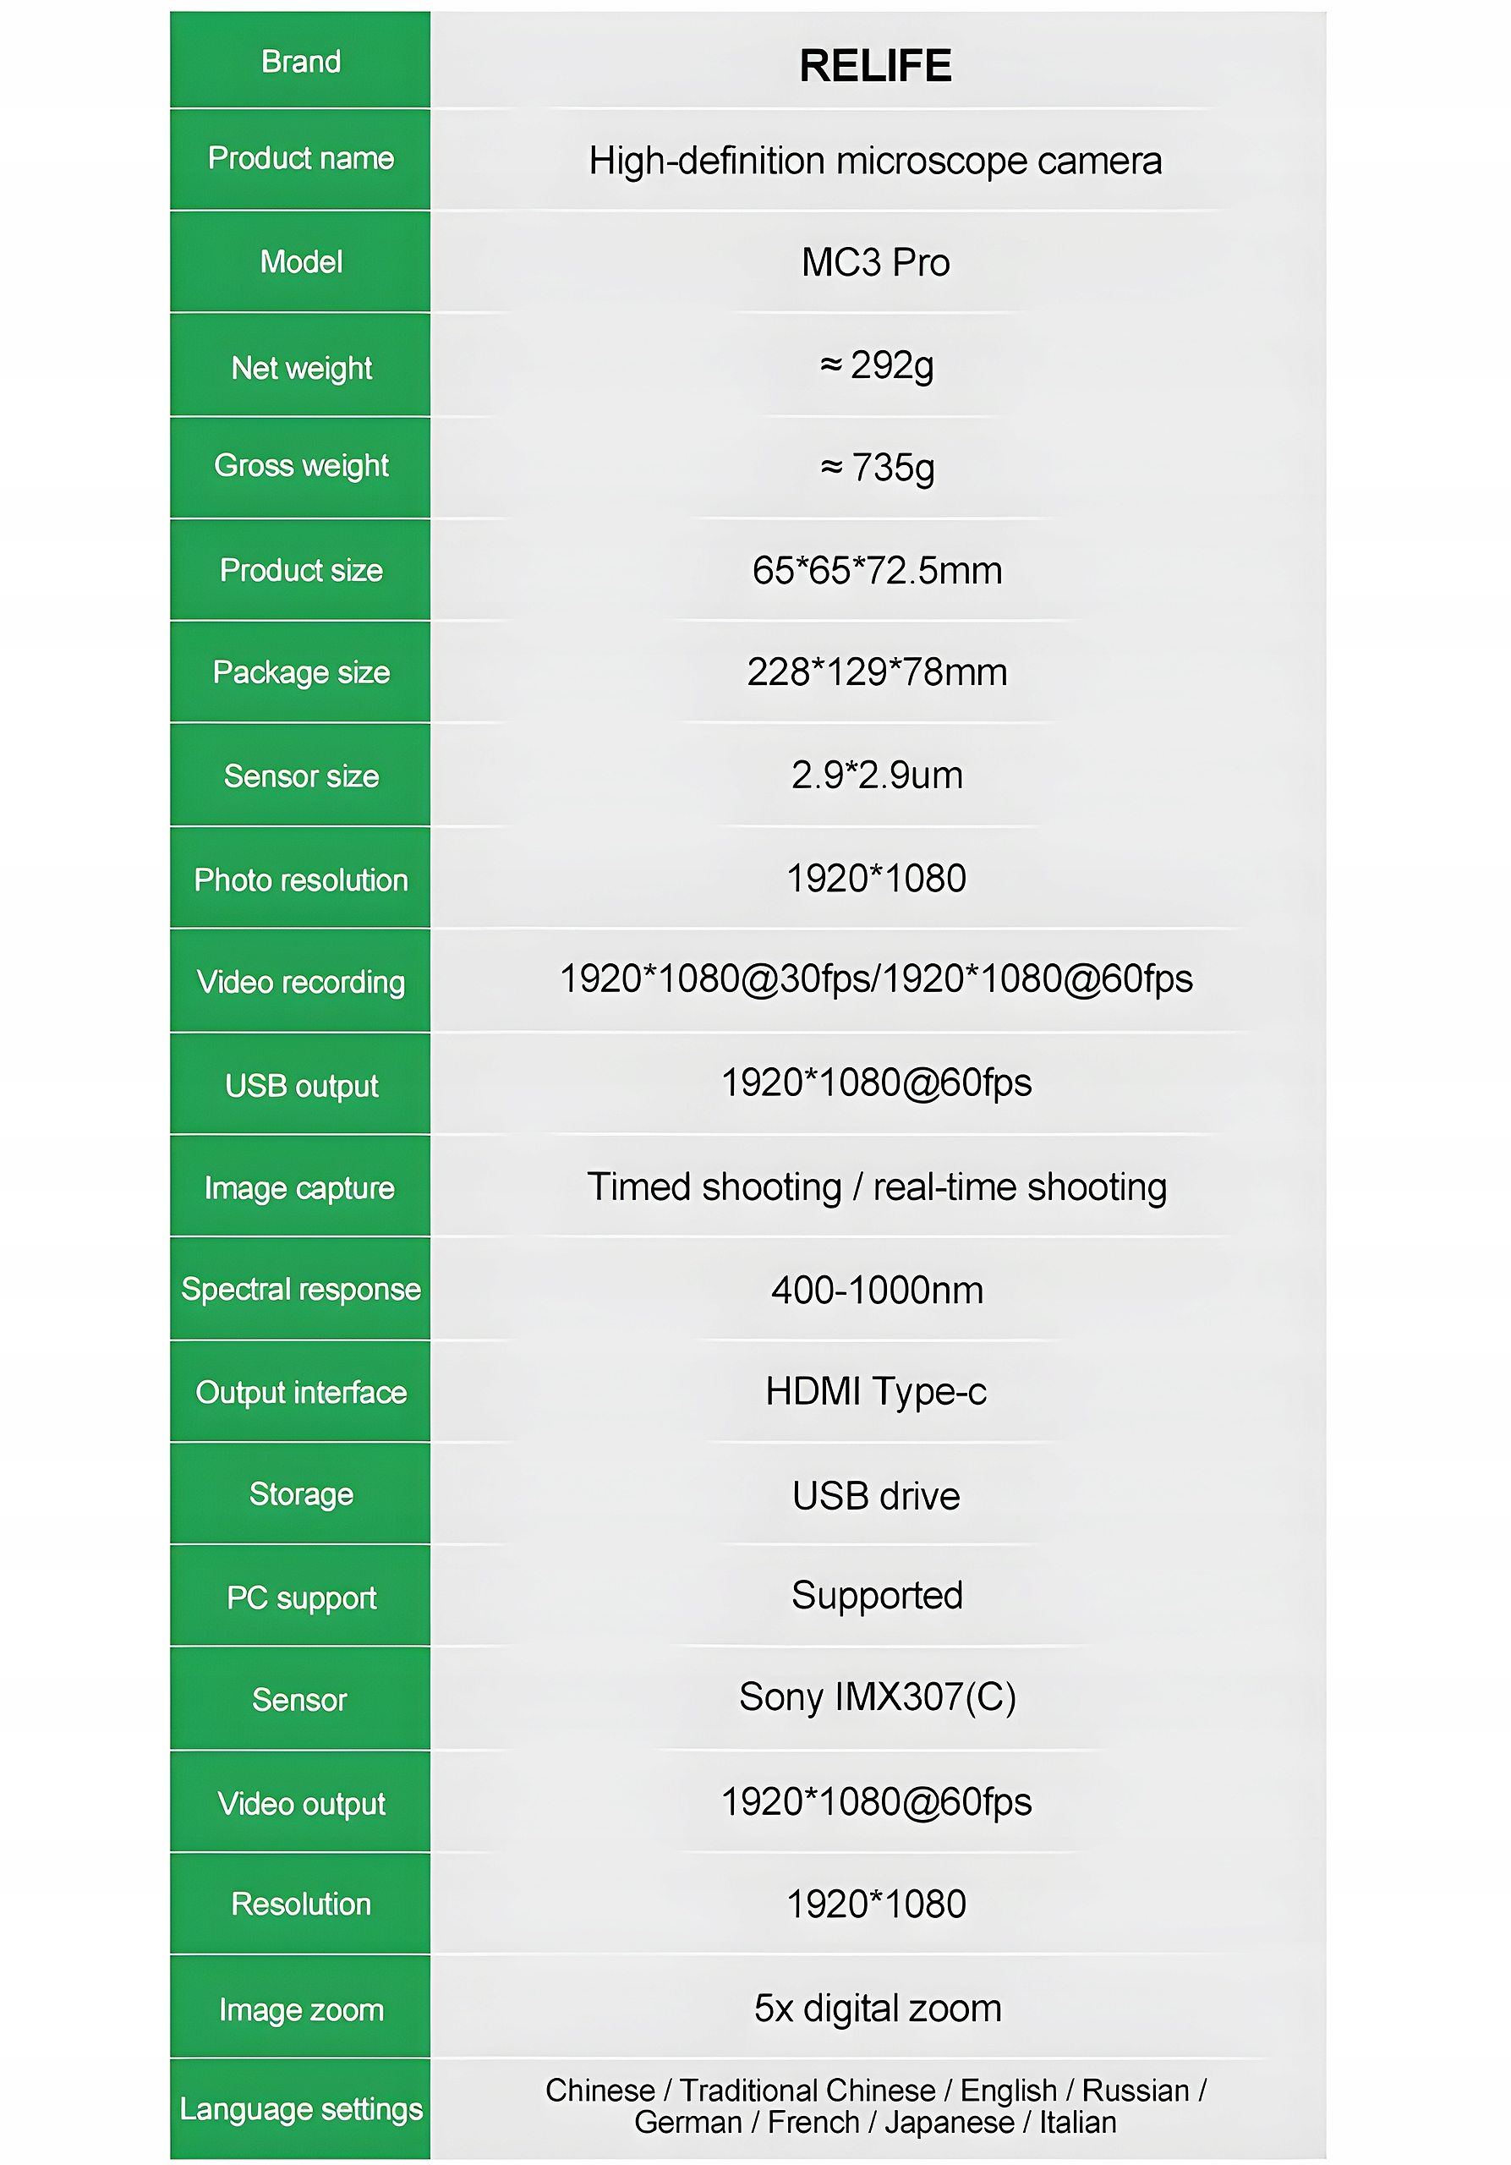Screen dimensions: 1511x2165
Task: Click the Video recording frame rate value
Action: [x=876, y=978]
